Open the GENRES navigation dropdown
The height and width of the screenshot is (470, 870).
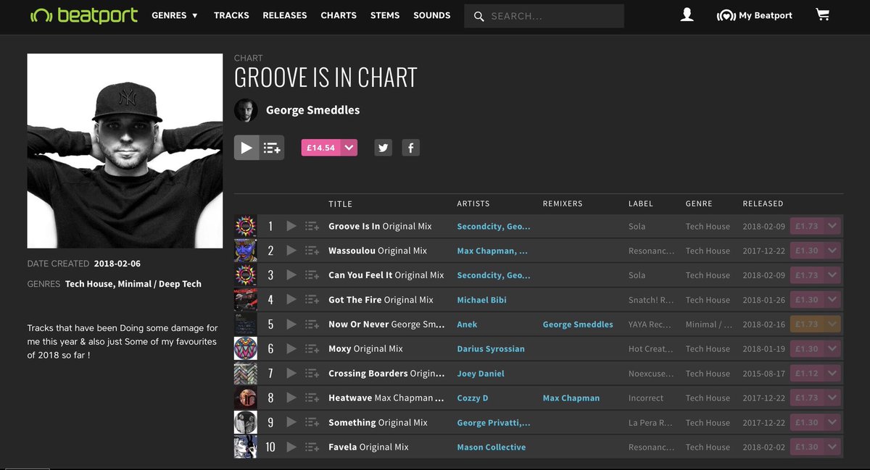click(174, 14)
